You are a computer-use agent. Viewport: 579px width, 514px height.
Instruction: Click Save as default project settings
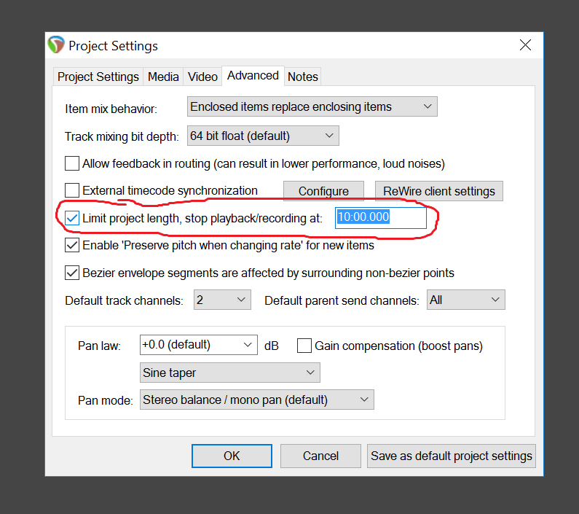coord(452,456)
